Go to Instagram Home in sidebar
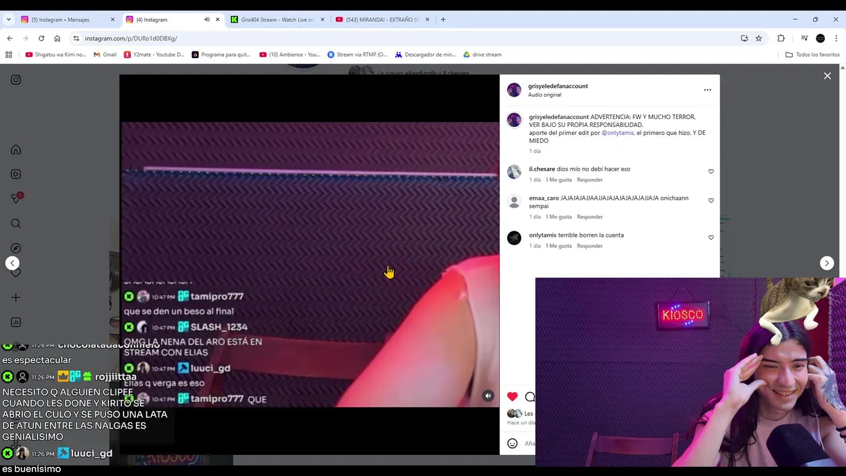Viewport: 846px width, 476px height. click(x=16, y=149)
